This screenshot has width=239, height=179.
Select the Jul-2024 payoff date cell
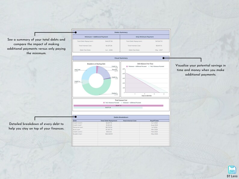154,127
